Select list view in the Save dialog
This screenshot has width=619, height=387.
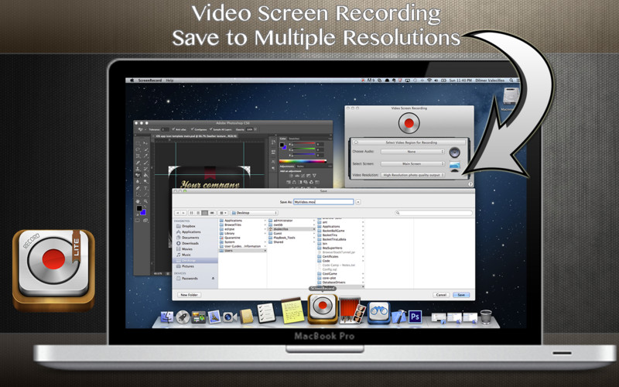pos(198,213)
